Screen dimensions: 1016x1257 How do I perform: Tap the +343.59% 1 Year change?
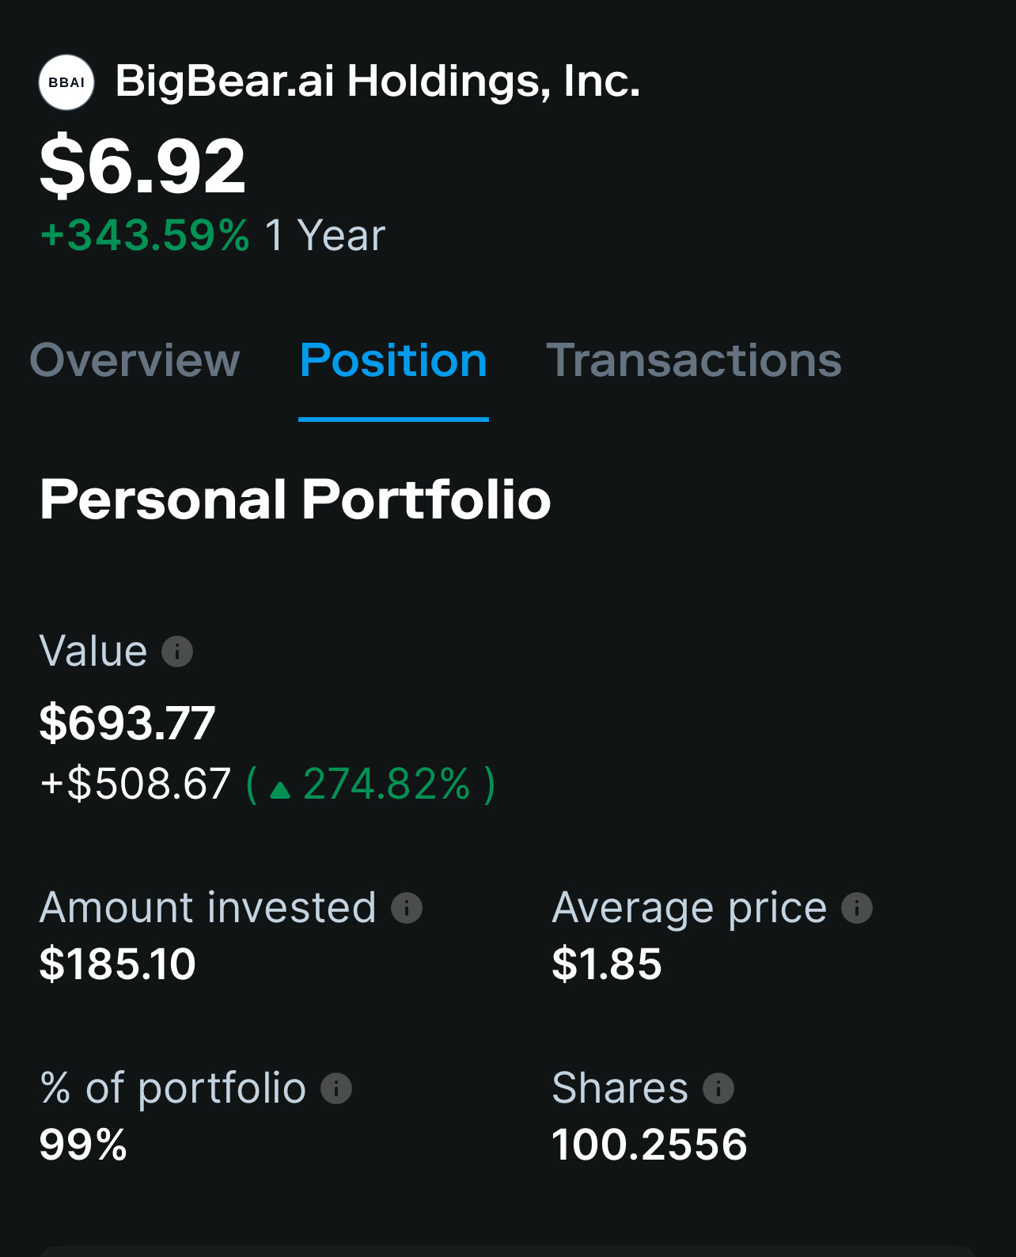point(213,235)
